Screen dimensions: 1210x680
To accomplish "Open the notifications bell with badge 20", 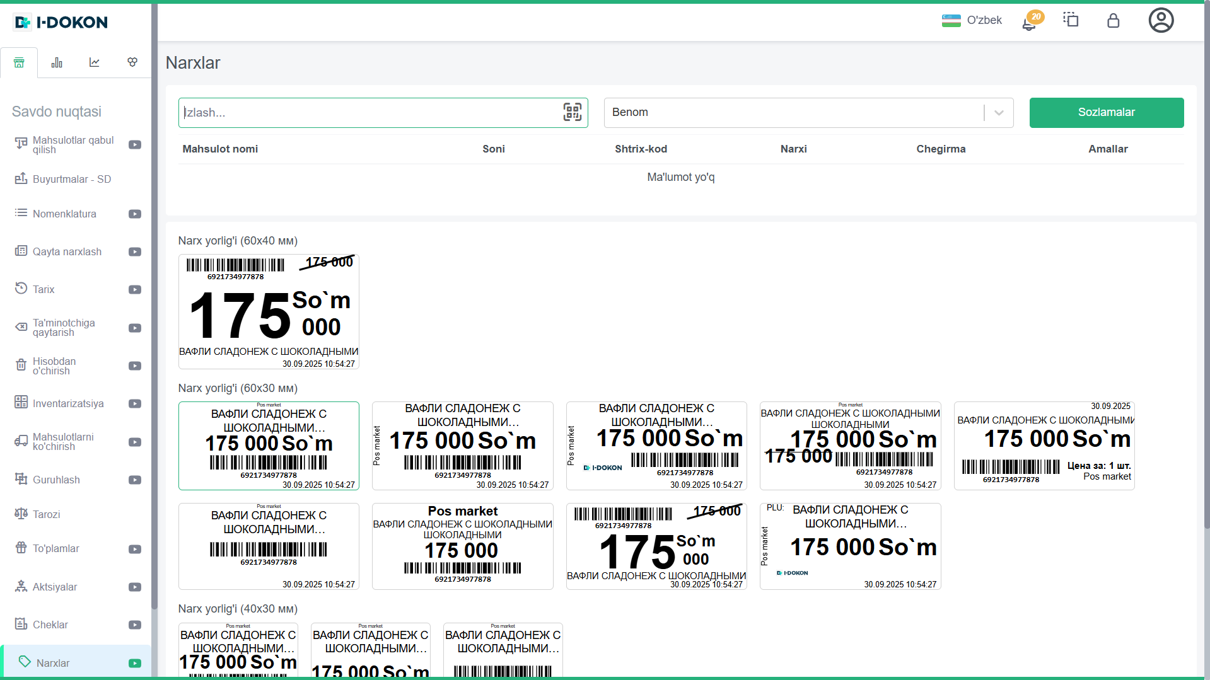I will coord(1029,22).
